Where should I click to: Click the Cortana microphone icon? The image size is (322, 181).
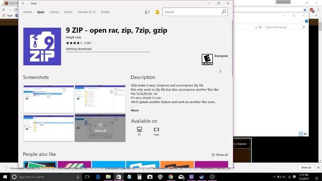(78, 177)
